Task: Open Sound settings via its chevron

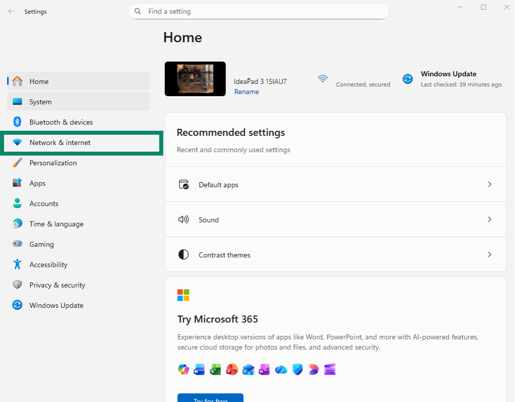Action: 490,219
